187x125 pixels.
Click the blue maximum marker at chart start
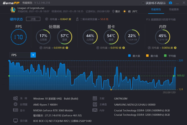pyautogui.click(x=9, y=61)
